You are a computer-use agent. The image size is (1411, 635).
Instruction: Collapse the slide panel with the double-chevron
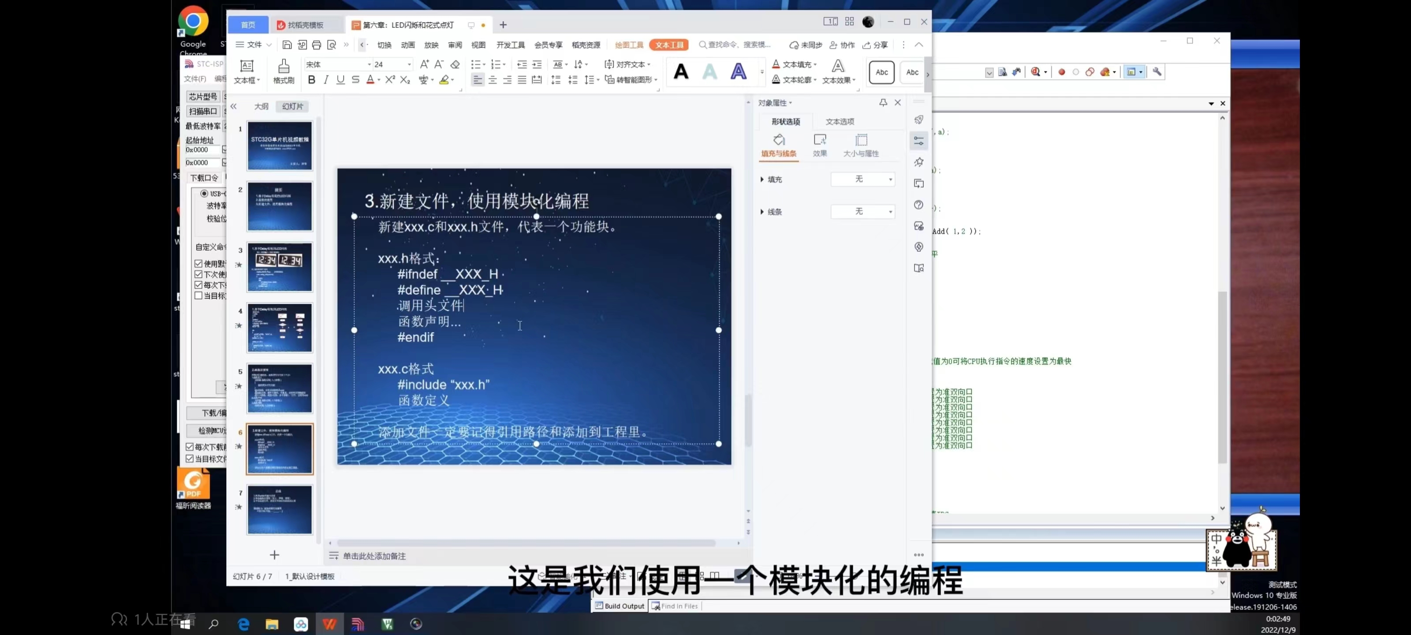pos(233,106)
